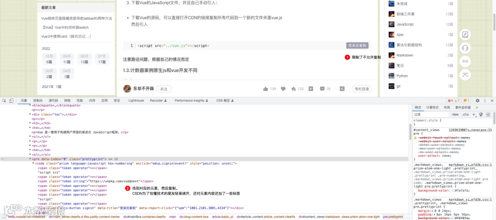Show more styles pane tabs chevron
Viewport: 496px width, 220px height.
point(477,108)
